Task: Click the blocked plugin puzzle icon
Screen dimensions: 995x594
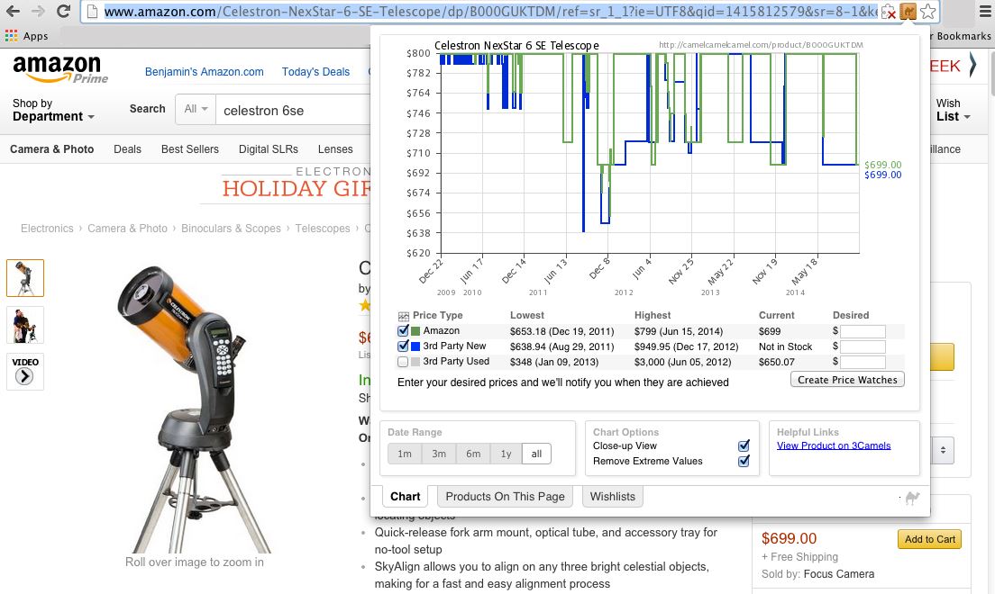Action: pos(889,12)
